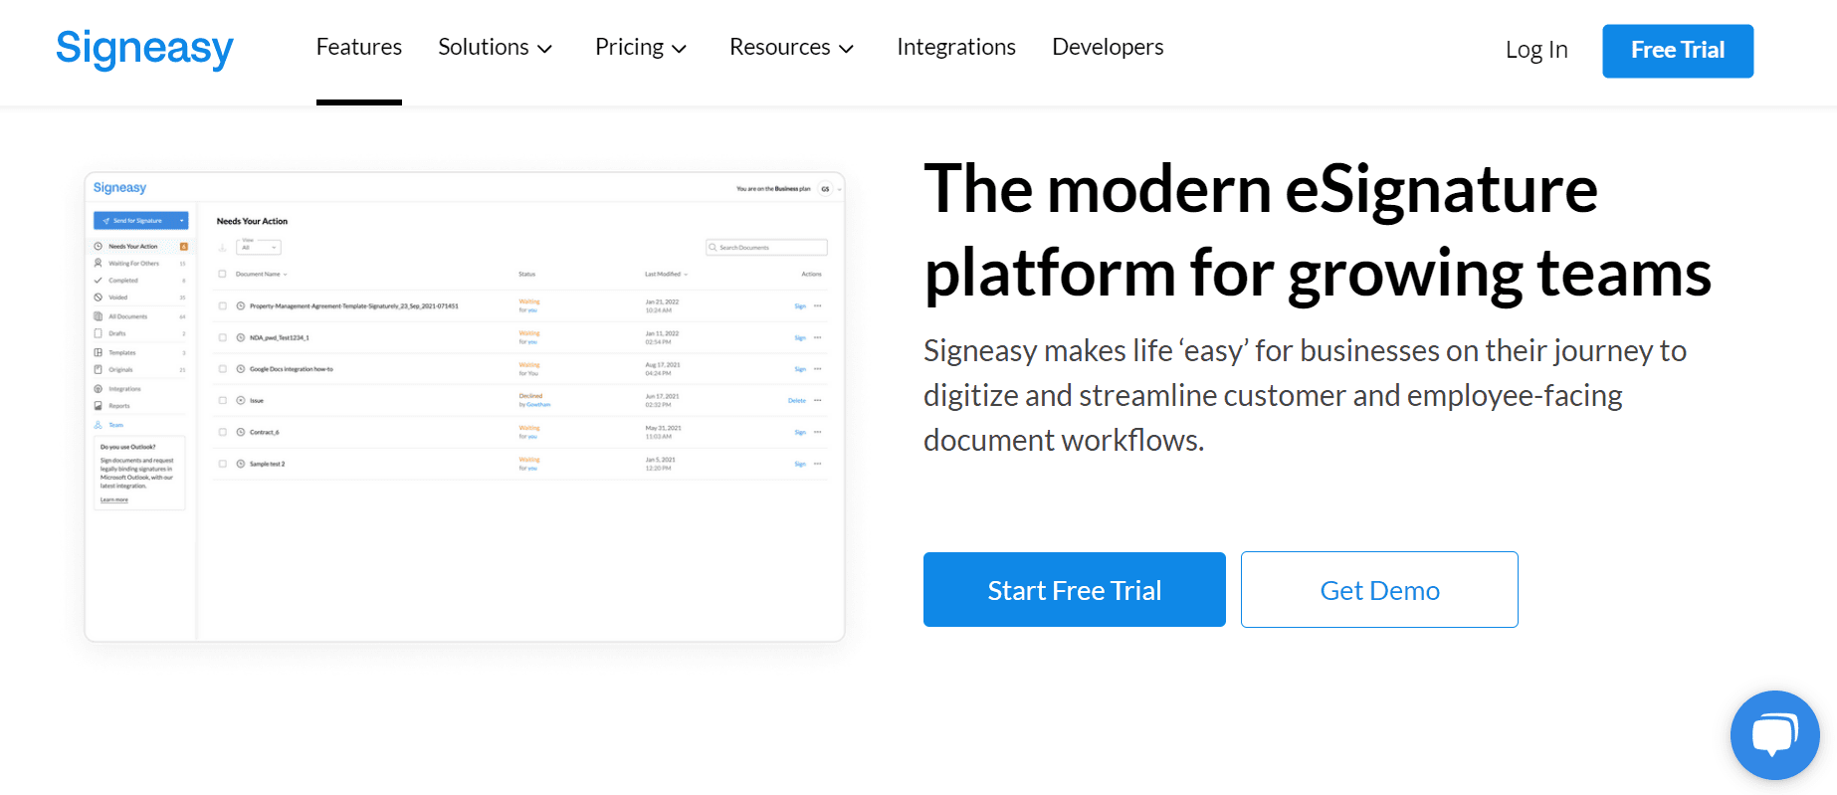The height and width of the screenshot is (795, 1837).
Task: Expand the Solutions dropdown menu
Action: [495, 48]
